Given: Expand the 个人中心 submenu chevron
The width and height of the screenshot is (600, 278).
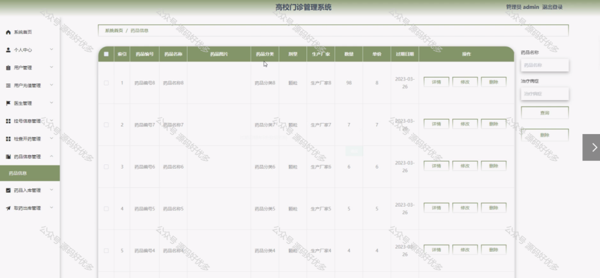Looking at the screenshot, I should click(x=52, y=49).
